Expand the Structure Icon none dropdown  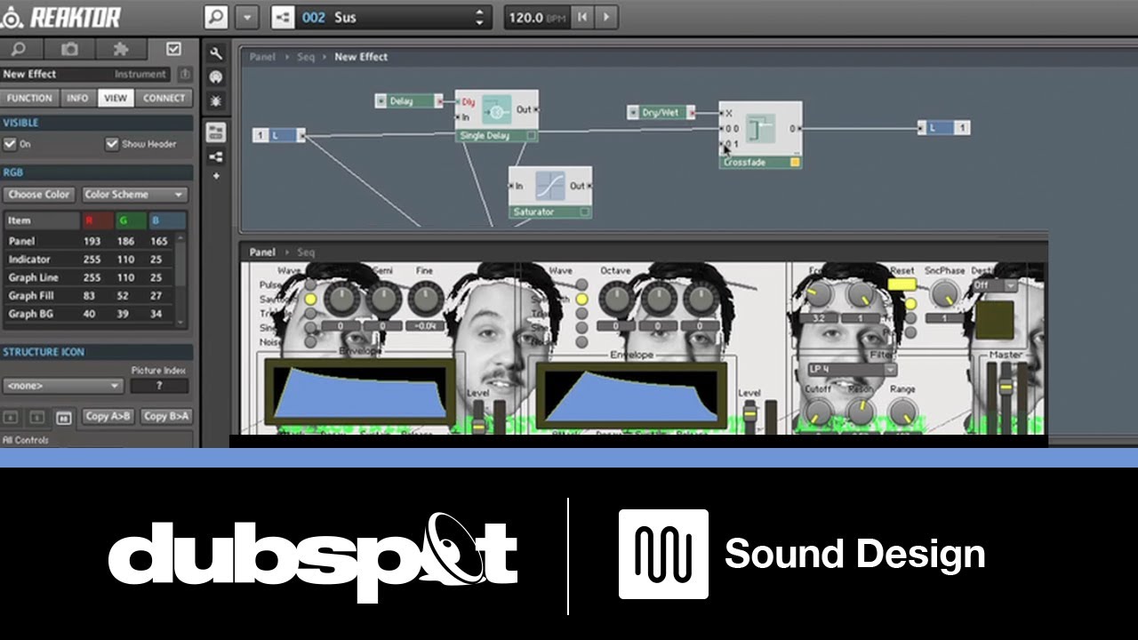coord(63,386)
